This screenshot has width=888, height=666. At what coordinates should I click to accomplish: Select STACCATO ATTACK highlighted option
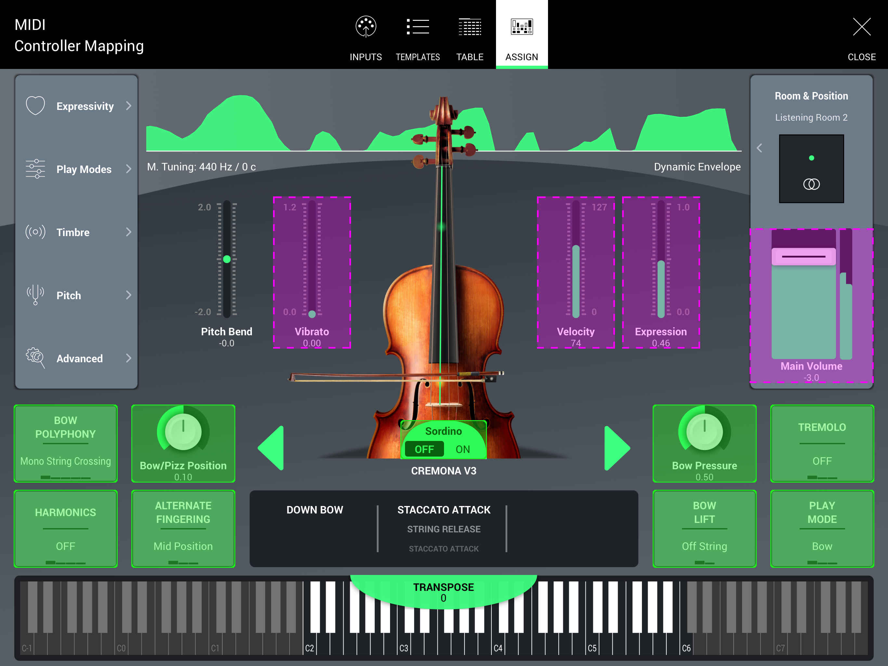point(444,510)
